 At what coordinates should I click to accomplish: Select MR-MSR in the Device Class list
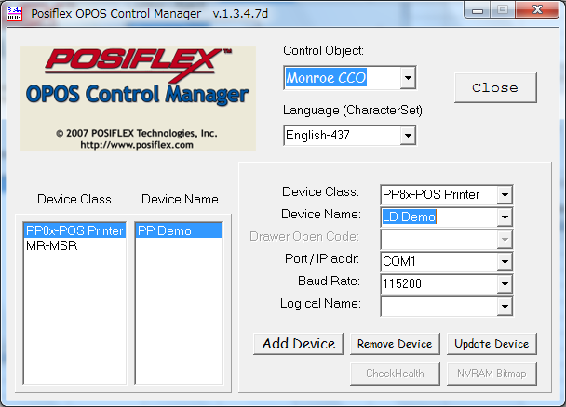[x=74, y=245]
